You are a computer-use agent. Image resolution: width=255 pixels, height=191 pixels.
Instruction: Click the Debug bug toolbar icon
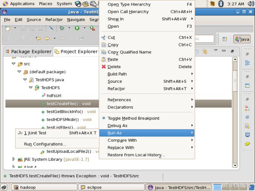tap(62, 28)
